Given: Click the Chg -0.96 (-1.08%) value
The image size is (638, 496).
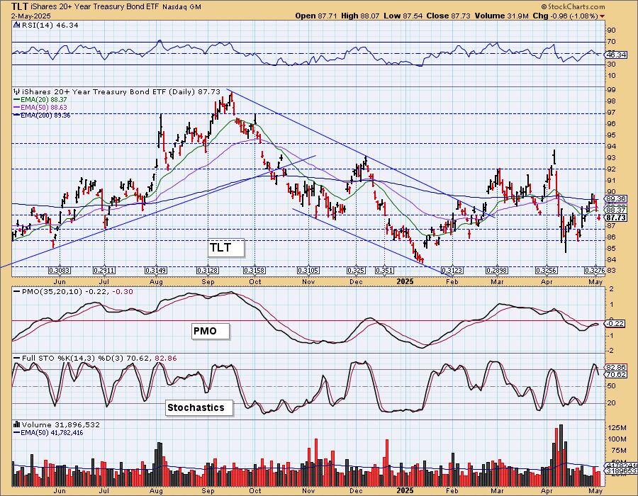Looking at the screenshot, I should (x=565, y=16).
